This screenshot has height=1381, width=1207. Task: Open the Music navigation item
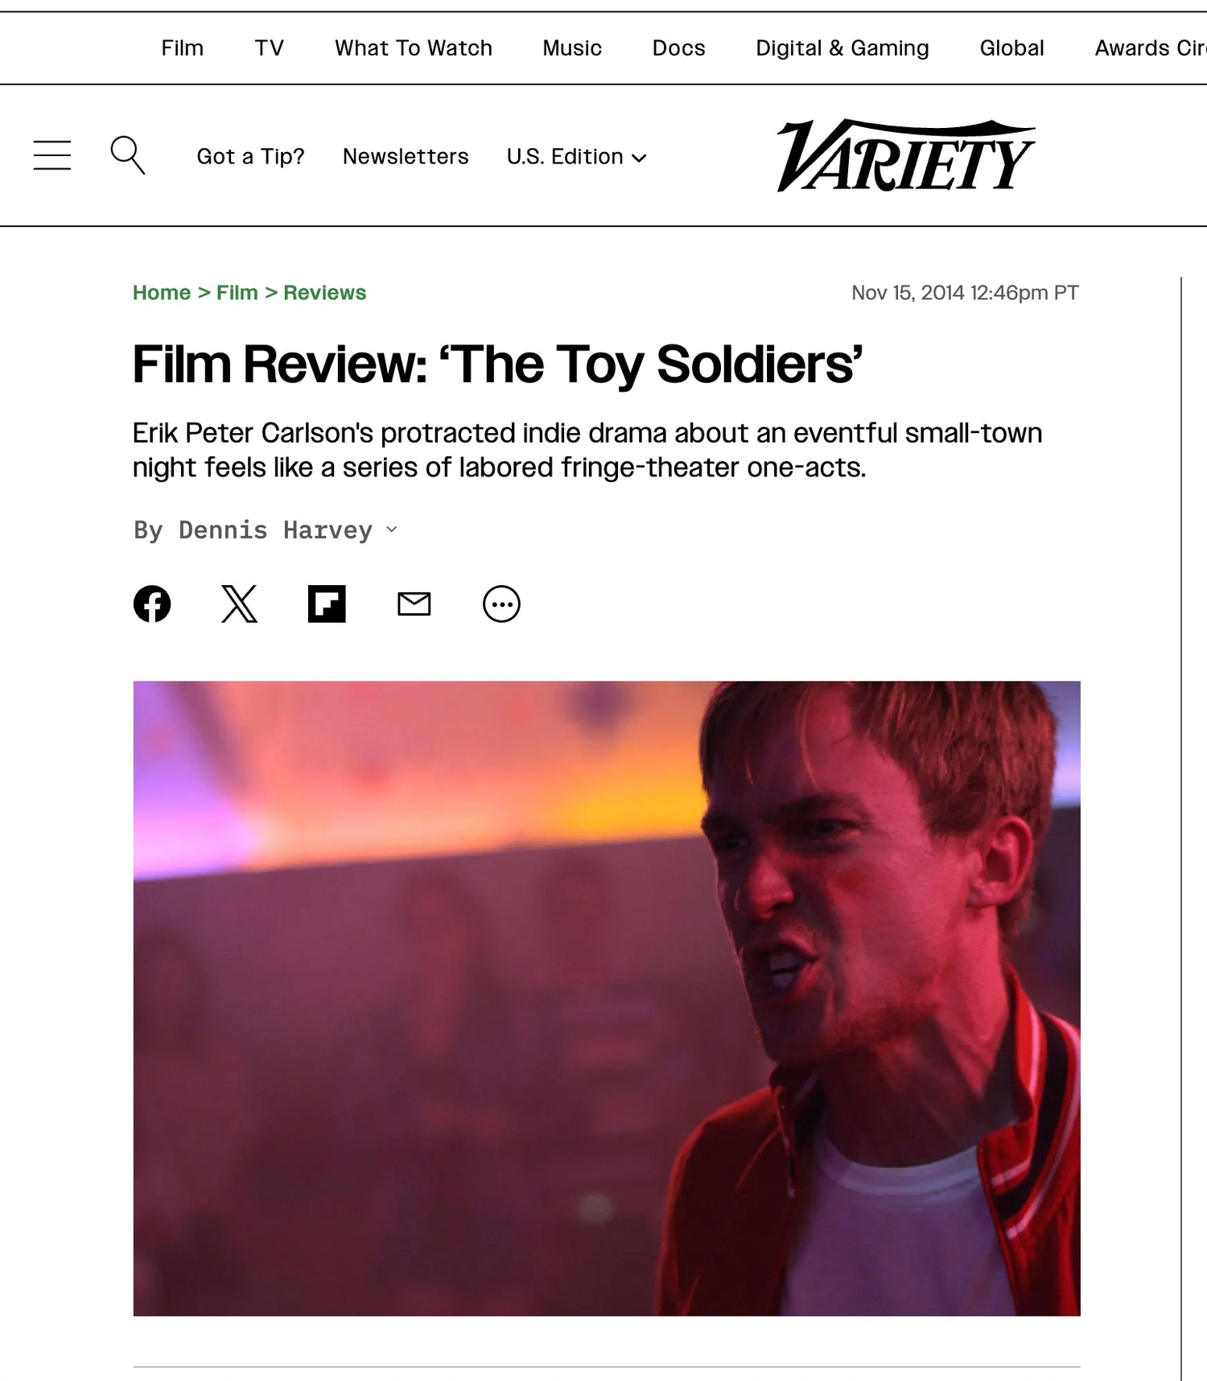(x=572, y=48)
